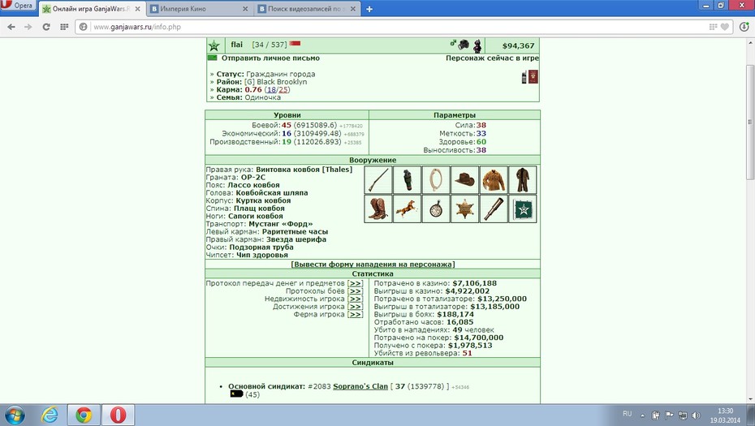Click the black syndicate badge icon
The width and height of the screenshot is (755, 426).
pos(236,394)
